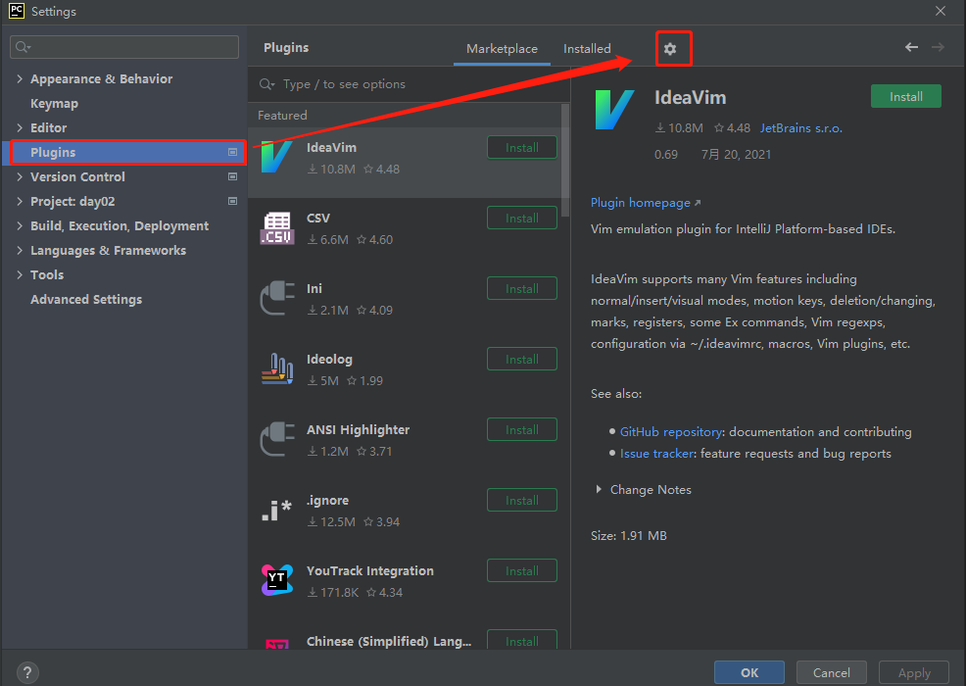Open the JetBrains s.r.o. vendor link

pyautogui.click(x=800, y=128)
